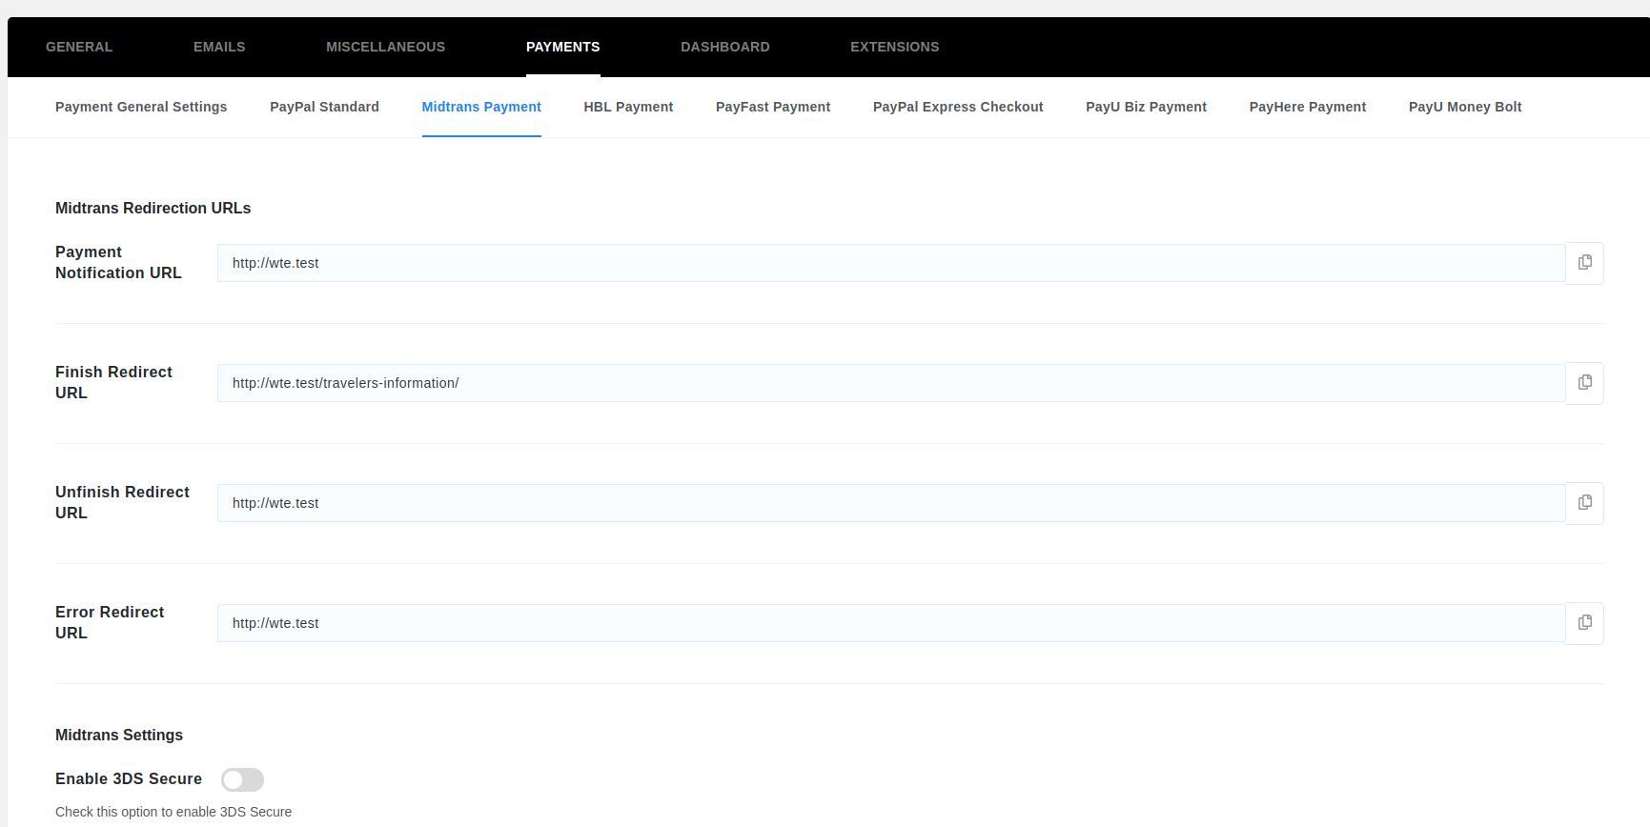Open the General settings tab
Image resolution: width=1650 pixels, height=827 pixels.
click(x=79, y=47)
